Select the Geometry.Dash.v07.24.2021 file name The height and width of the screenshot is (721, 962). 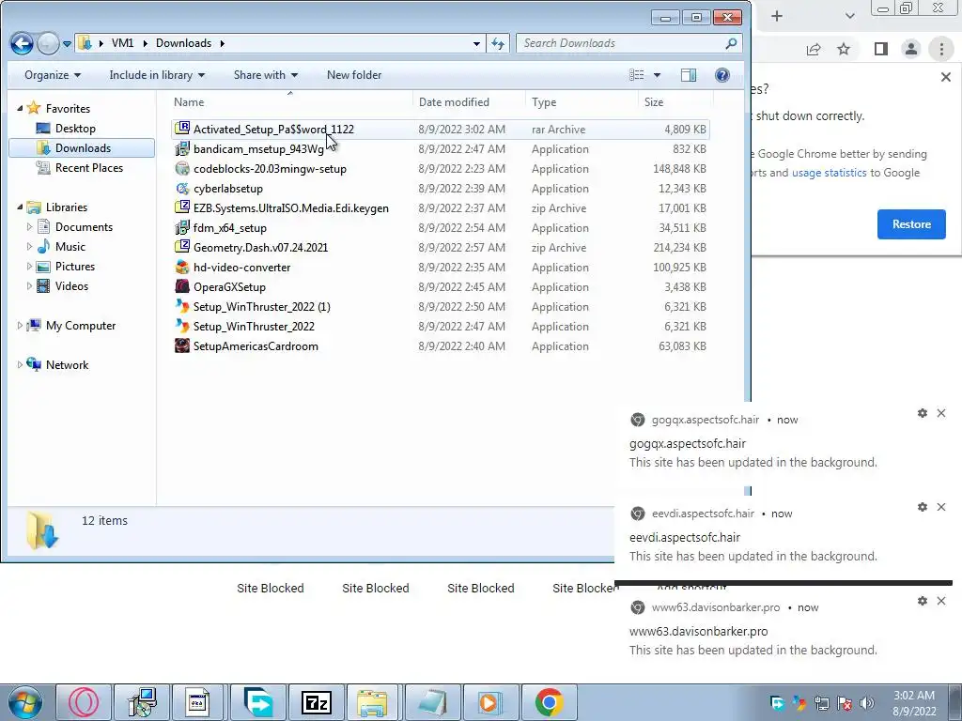(x=261, y=248)
